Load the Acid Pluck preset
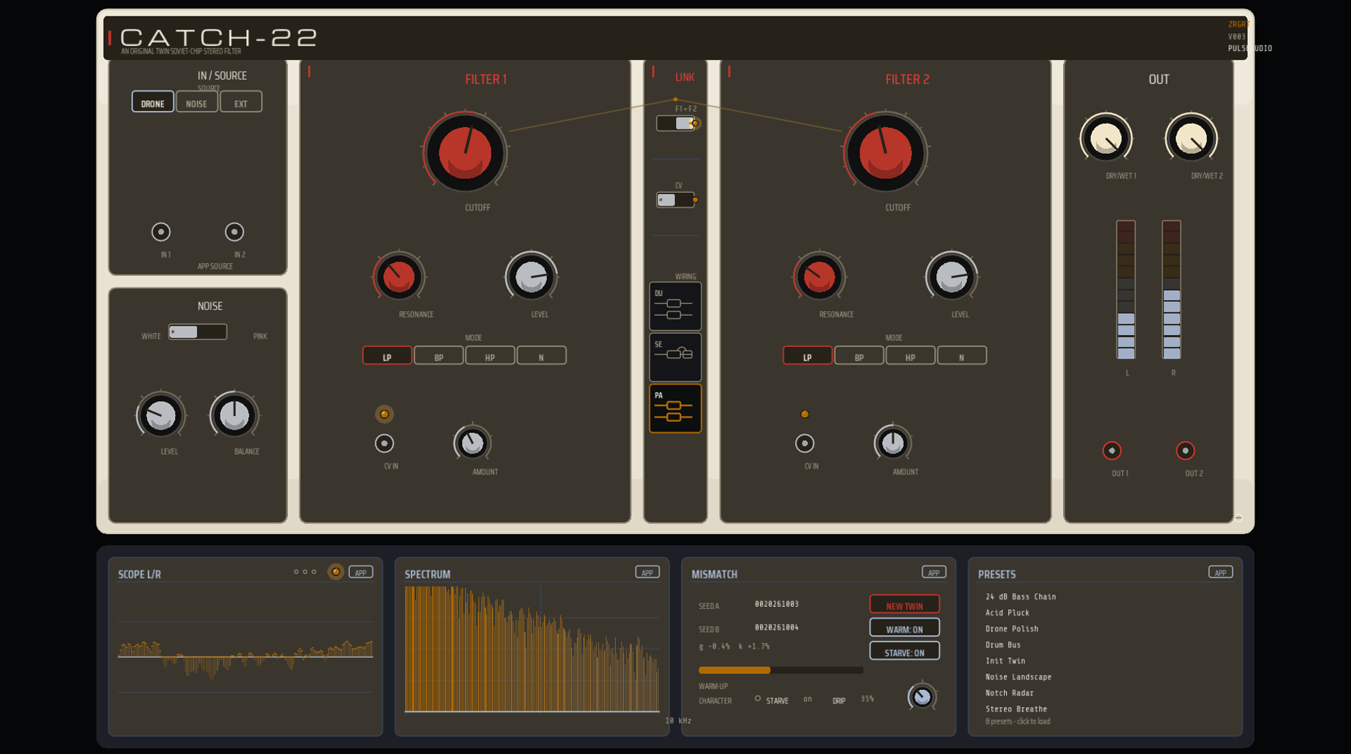The image size is (1351, 754). (x=1008, y=612)
